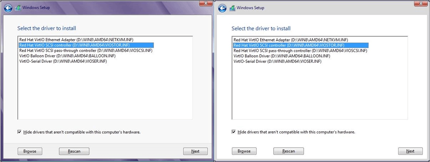Click Rescan in the right window
The height and width of the screenshot is (162, 430).
288,151
